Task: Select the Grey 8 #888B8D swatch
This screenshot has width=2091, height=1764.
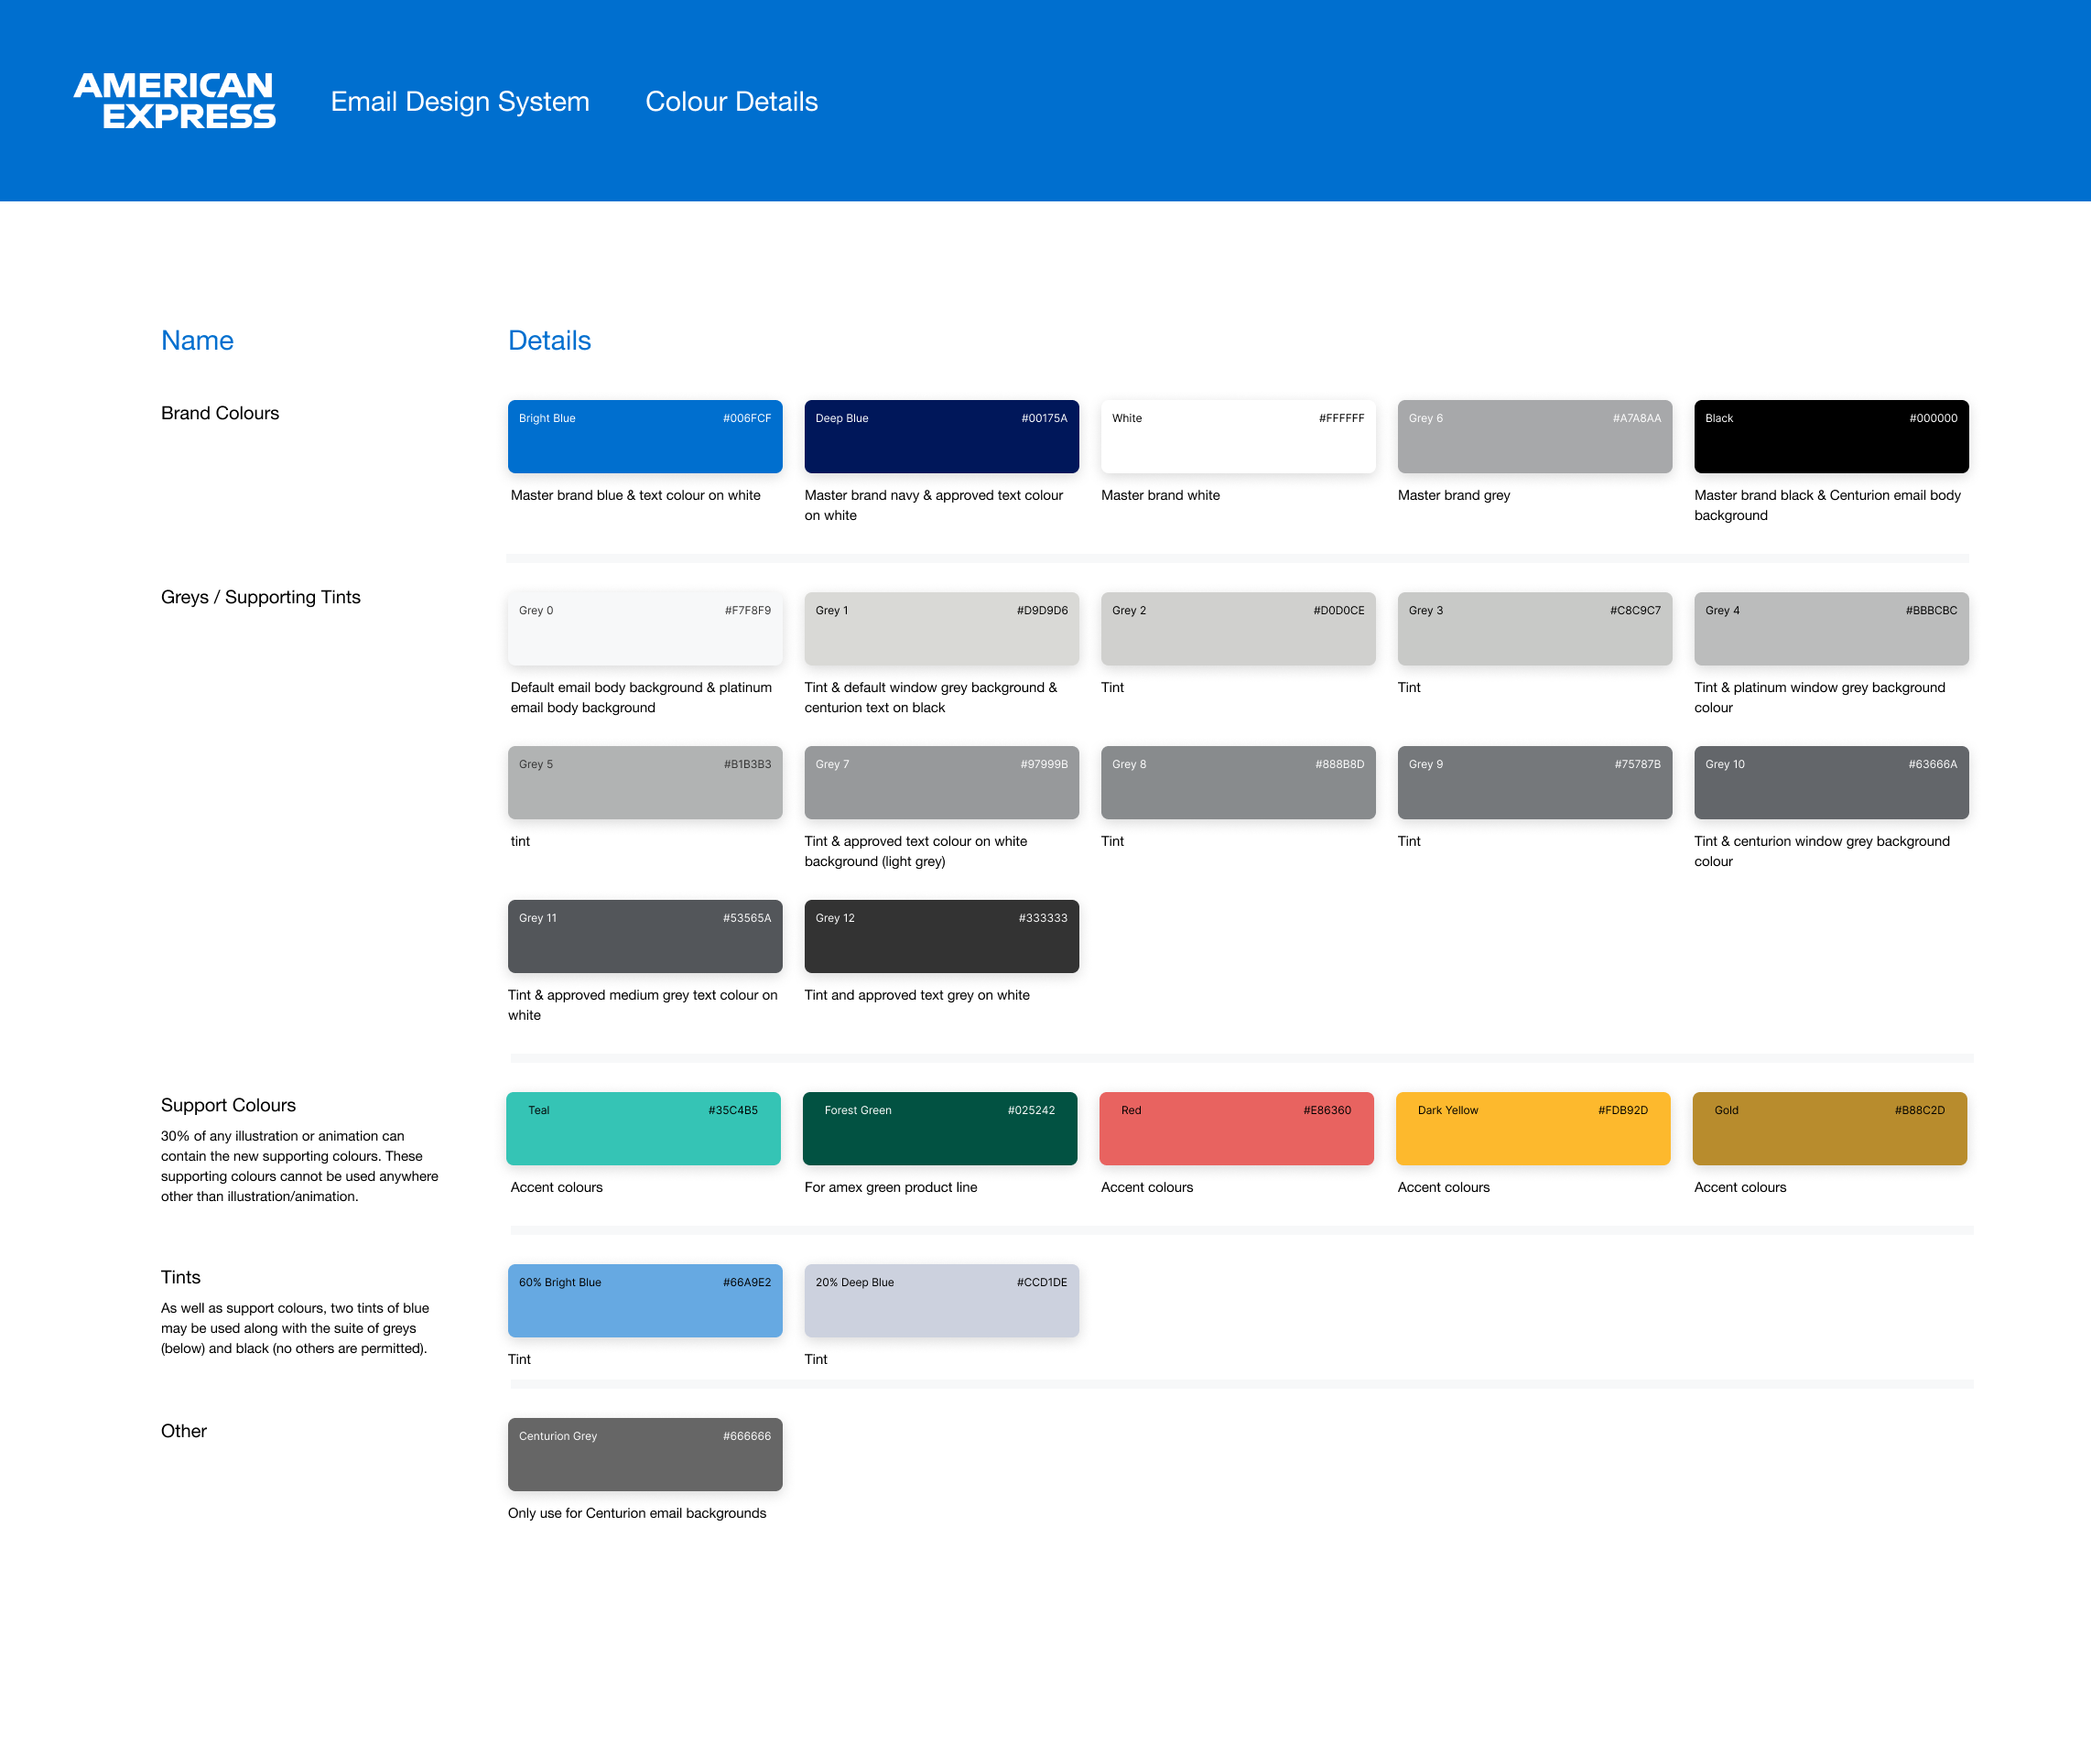Action: (1238, 783)
